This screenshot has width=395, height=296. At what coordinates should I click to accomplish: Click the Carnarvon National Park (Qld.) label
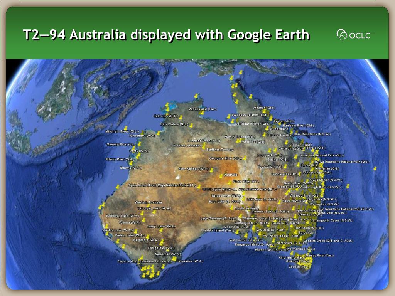(321, 155)
